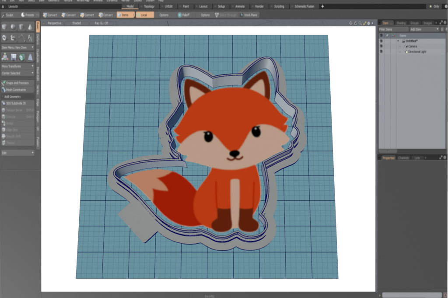Open Mesh Constraints

pos(17,90)
